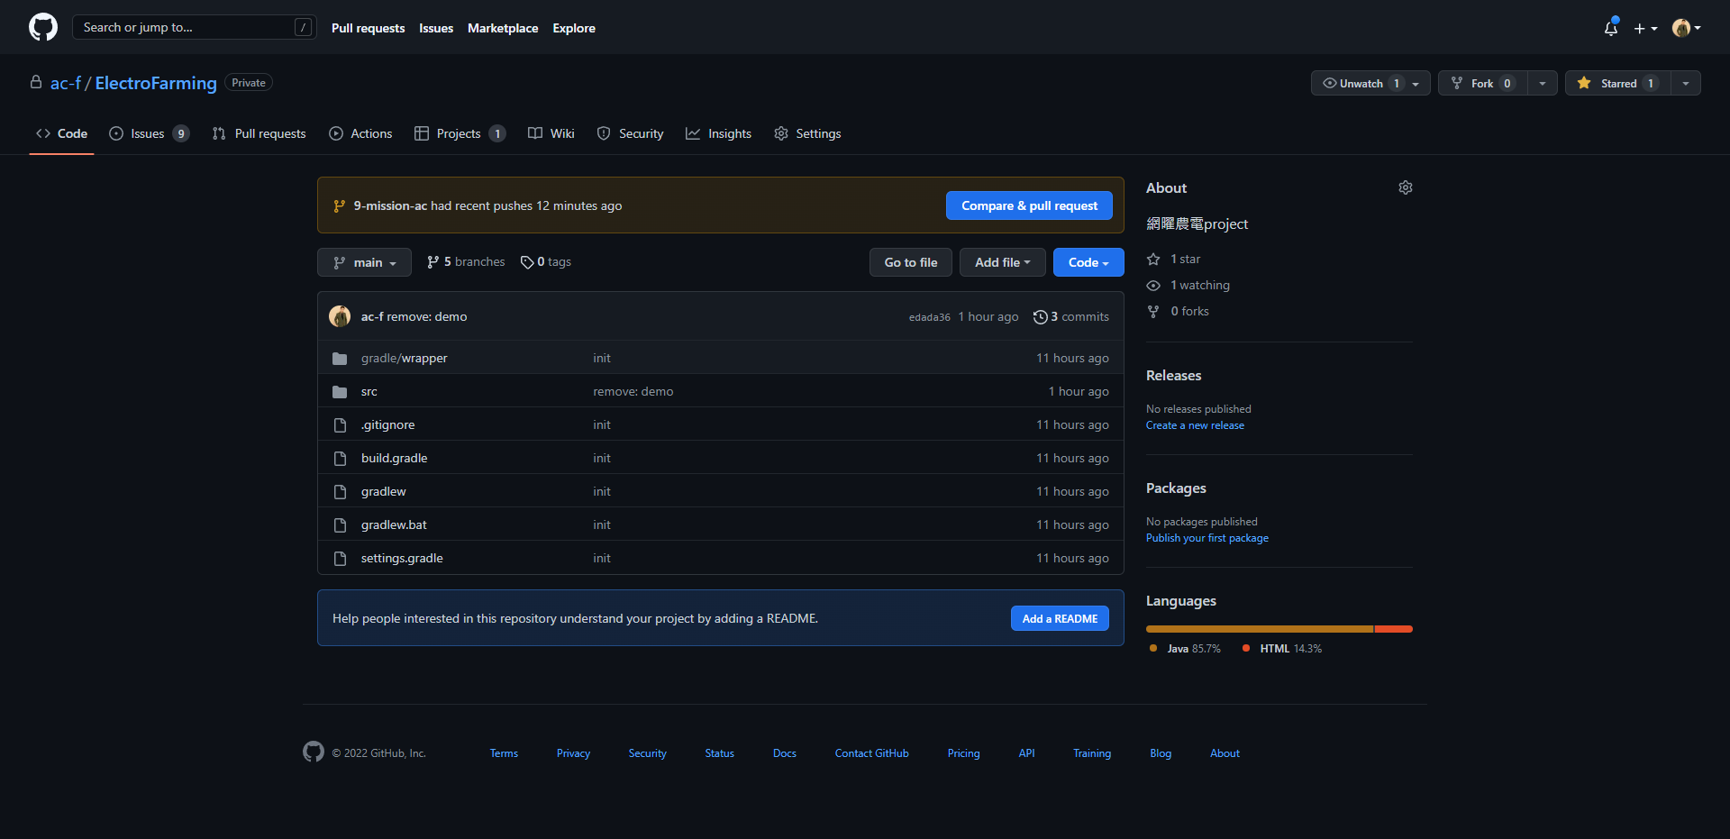Unstar the repository with Starred button
Screen dimensions: 1730x839
(1618, 83)
